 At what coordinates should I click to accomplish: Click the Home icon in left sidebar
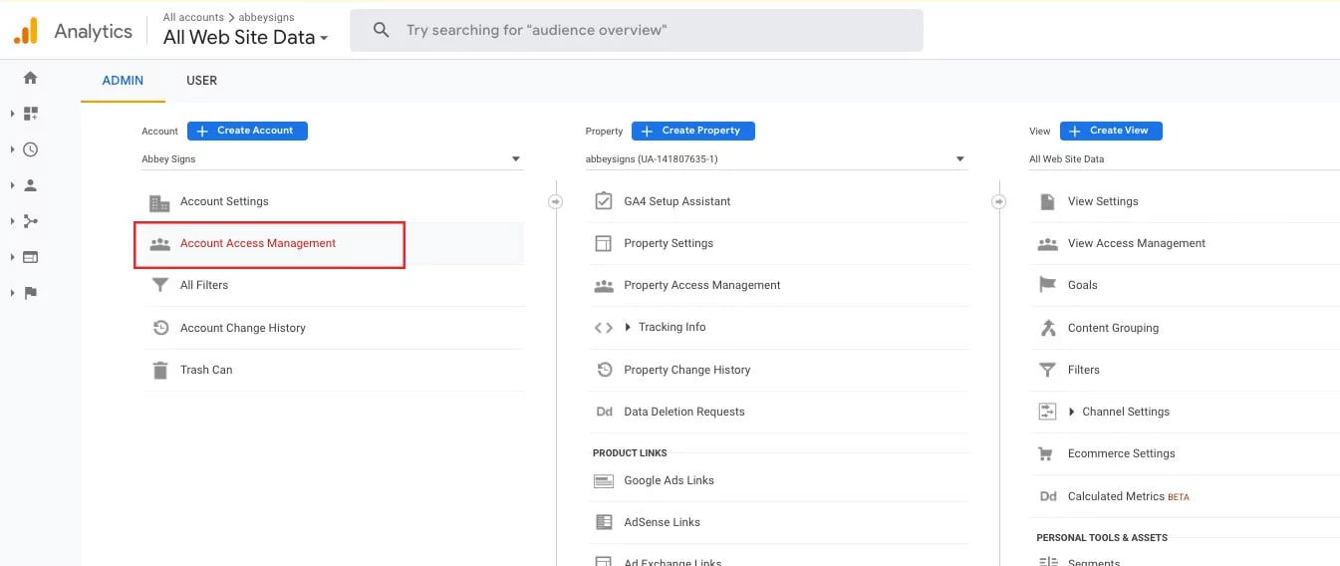click(30, 78)
